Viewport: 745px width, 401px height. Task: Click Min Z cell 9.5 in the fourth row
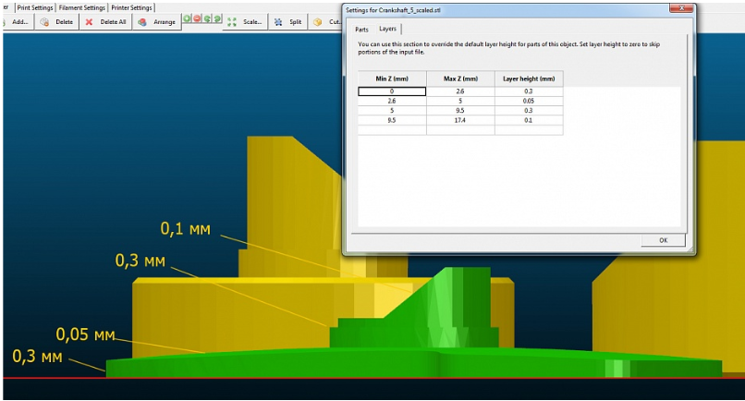tap(392, 120)
